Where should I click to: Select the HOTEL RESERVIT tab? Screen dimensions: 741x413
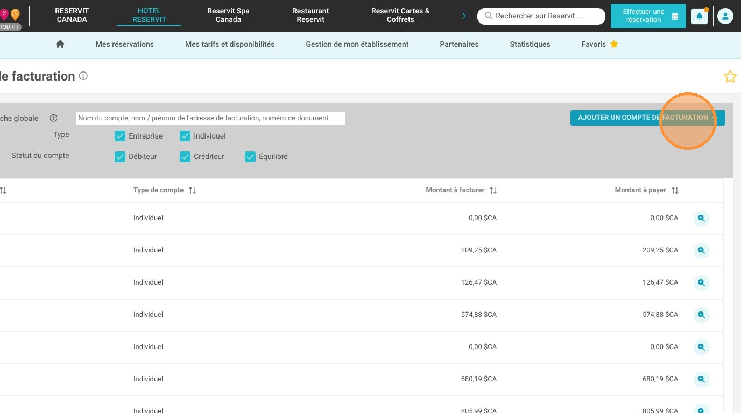coord(149,15)
